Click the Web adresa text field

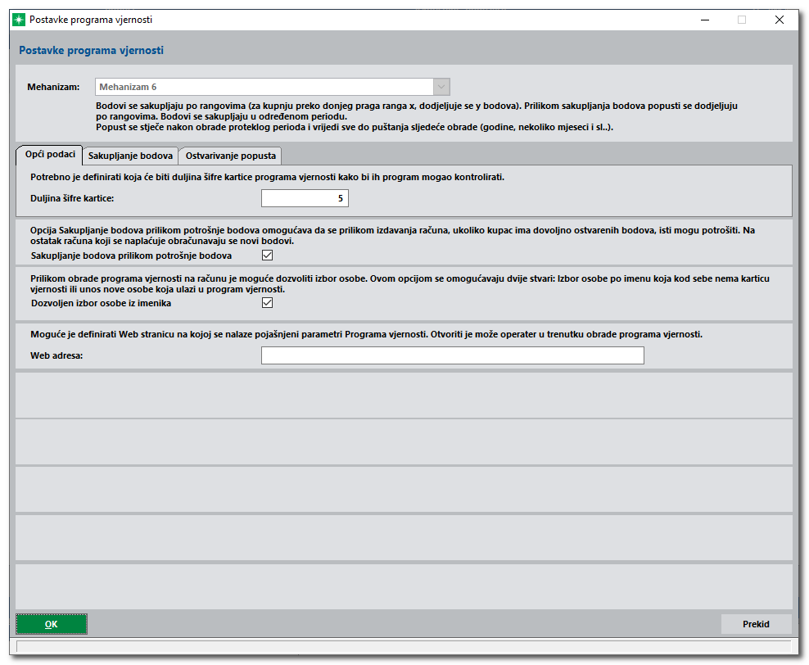coord(452,355)
